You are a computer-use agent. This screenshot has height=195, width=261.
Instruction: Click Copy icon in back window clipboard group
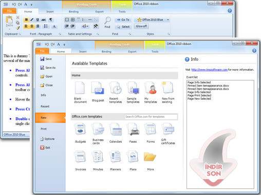18,23
